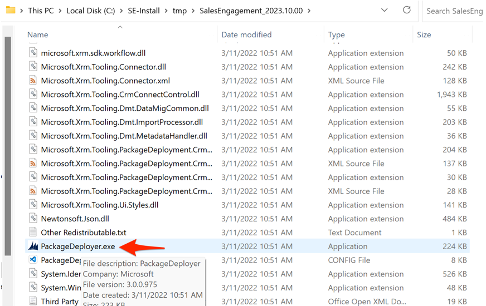Select Microsoft.Xrm.Tooling.Connector.dll file icon
This screenshot has width=486, height=306.
[x=33, y=67]
